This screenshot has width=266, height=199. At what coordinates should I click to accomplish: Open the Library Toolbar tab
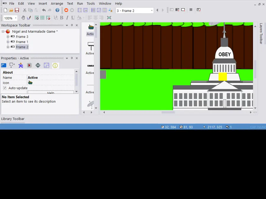click(x=13, y=119)
